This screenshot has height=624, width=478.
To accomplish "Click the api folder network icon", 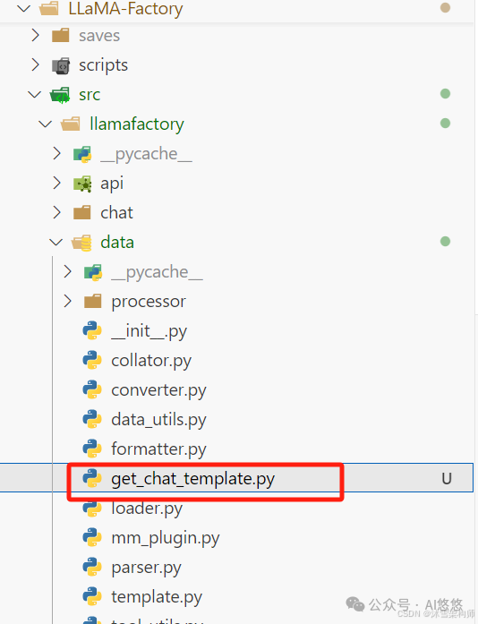I will (82, 184).
